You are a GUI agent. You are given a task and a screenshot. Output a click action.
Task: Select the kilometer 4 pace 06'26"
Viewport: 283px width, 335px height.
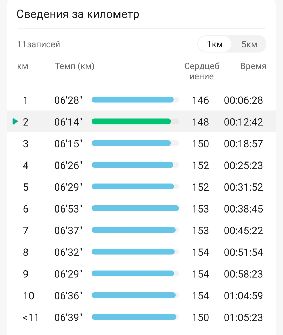pos(68,165)
